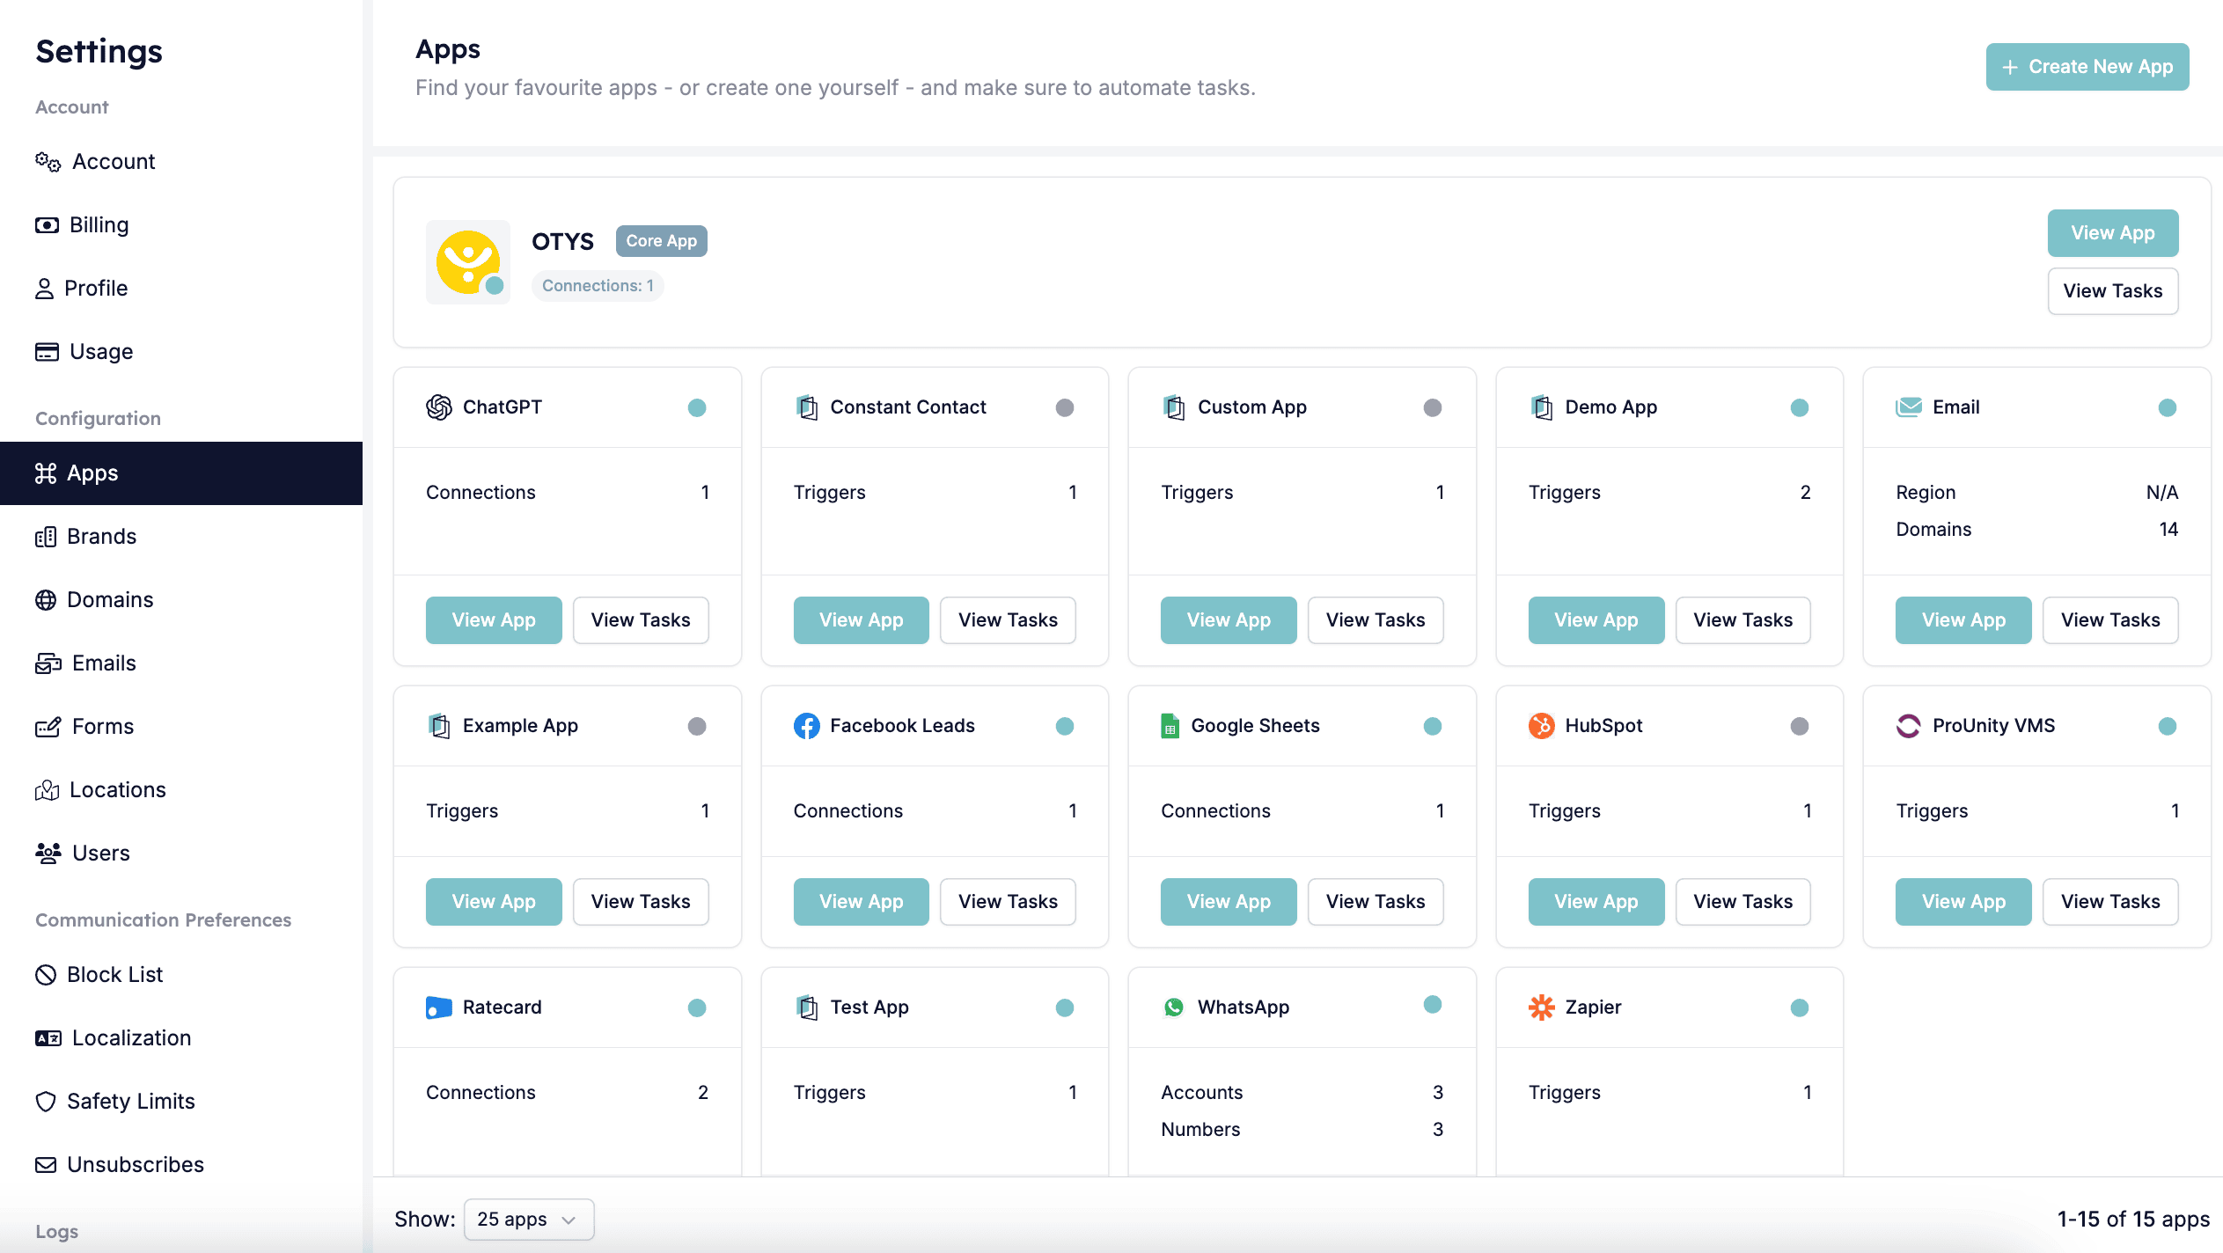Click the Custom App card icon

[1174, 407]
